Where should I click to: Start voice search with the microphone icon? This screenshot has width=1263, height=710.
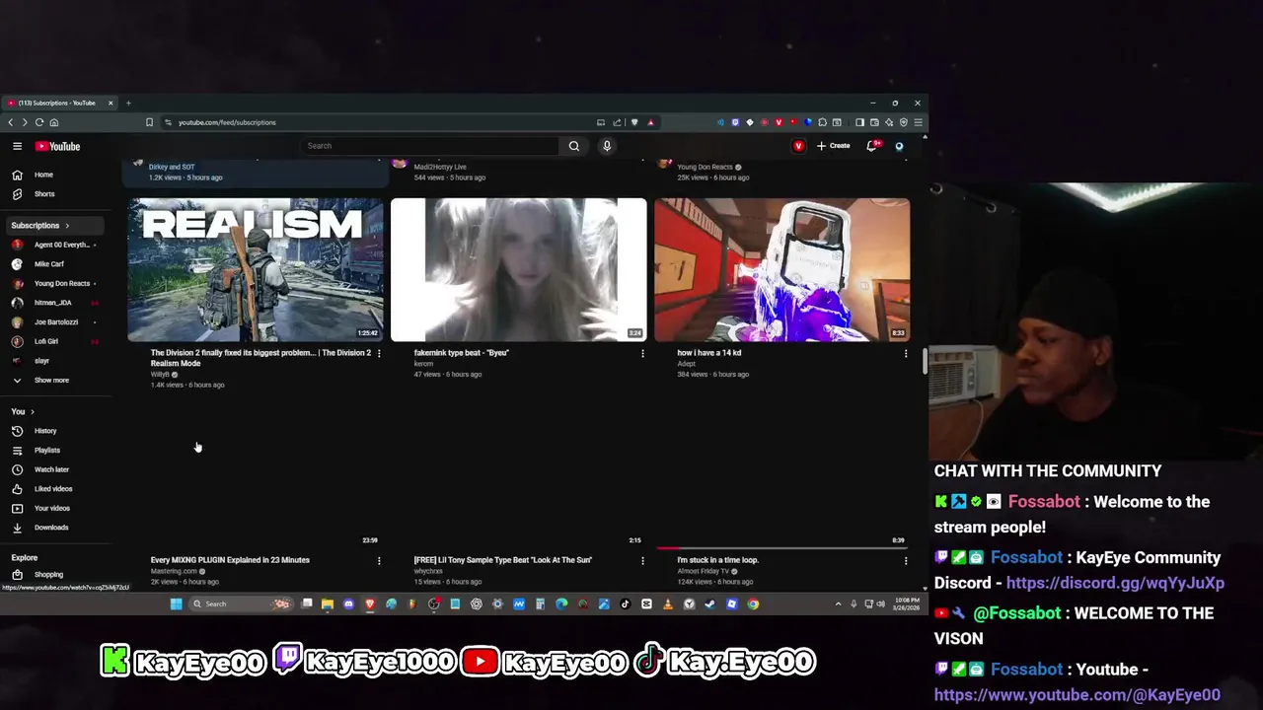coord(607,146)
